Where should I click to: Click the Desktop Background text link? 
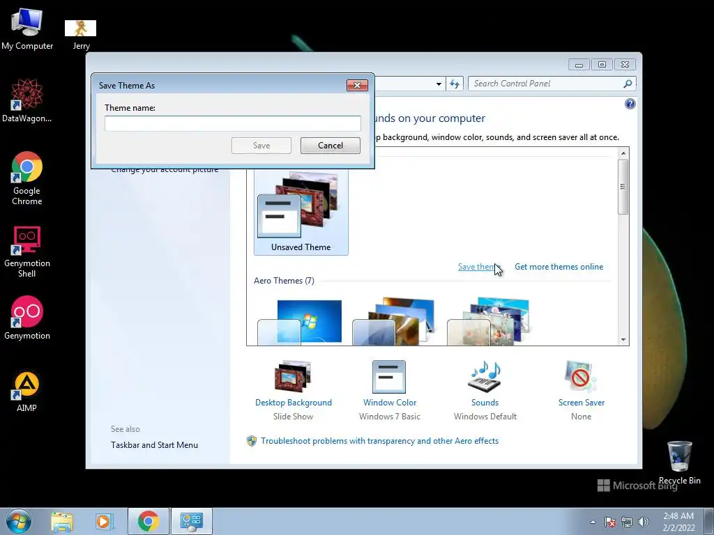294,403
